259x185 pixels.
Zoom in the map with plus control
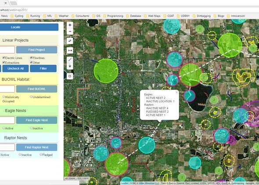pyautogui.click(x=70, y=25)
